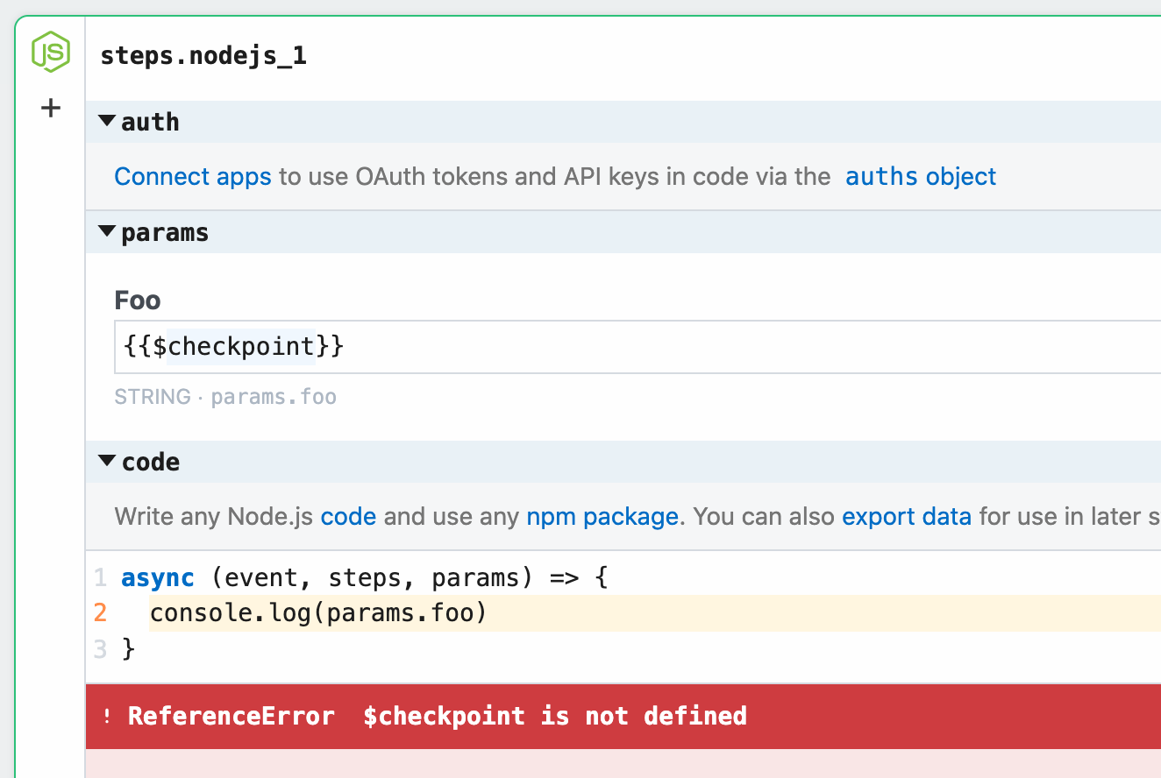Viewport: 1161px width, 778px height.
Task: Click into the Foo input field
Action: pos(637,347)
